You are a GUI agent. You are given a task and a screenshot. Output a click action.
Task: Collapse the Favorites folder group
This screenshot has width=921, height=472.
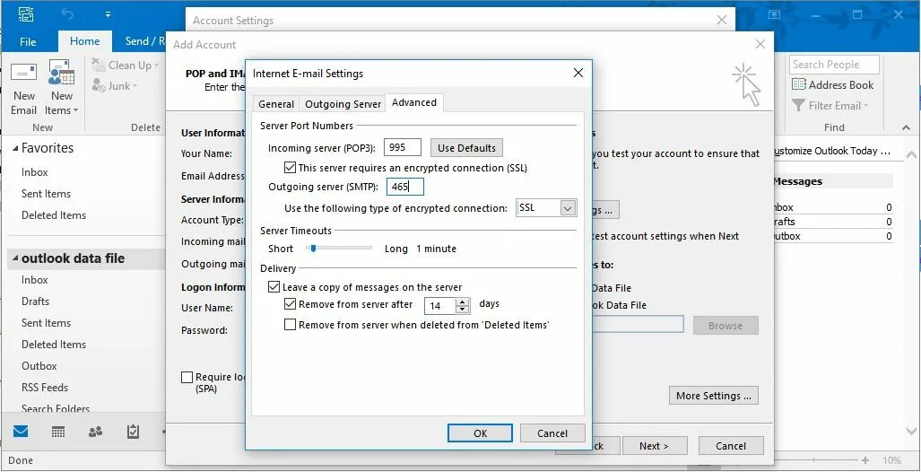coord(15,149)
